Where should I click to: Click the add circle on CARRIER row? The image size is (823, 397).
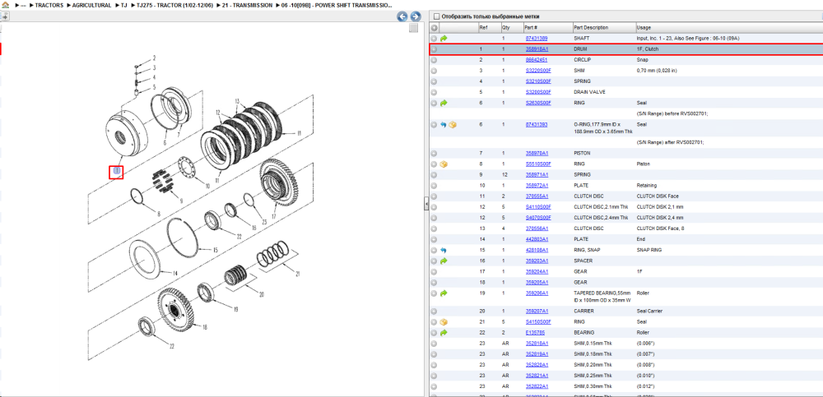click(434, 311)
